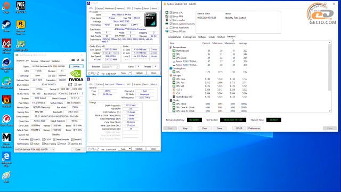Open the Unified tab in AIDA64
The height and width of the screenshot is (192, 341).
coord(221,37)
